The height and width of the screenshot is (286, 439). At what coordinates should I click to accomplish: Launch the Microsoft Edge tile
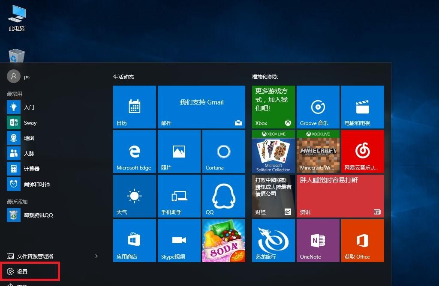pos(134,151)
